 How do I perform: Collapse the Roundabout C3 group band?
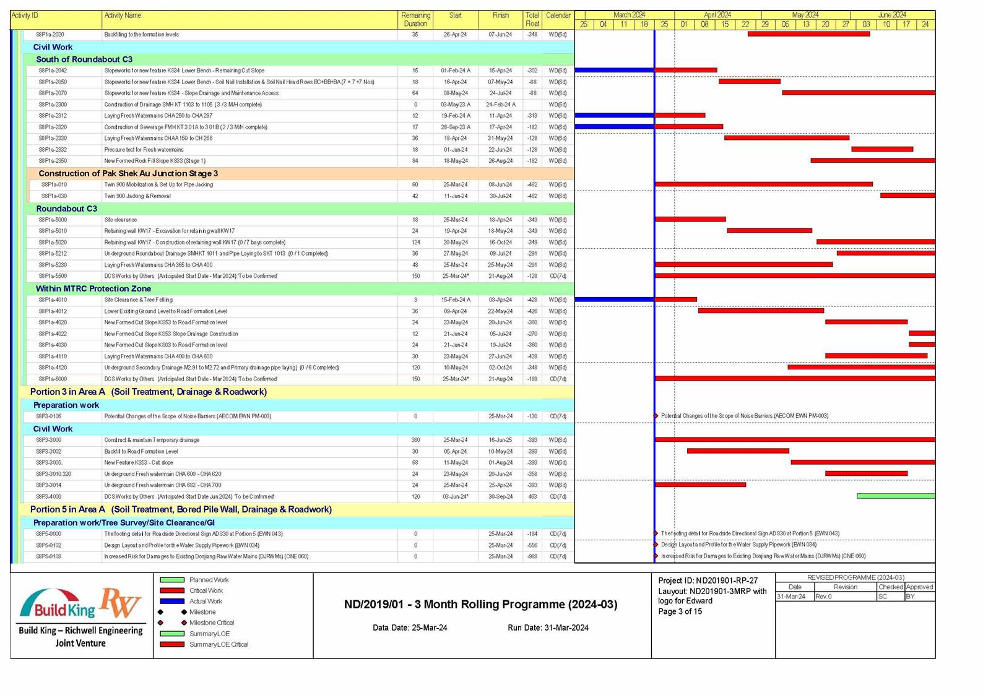tap(66, 209)
